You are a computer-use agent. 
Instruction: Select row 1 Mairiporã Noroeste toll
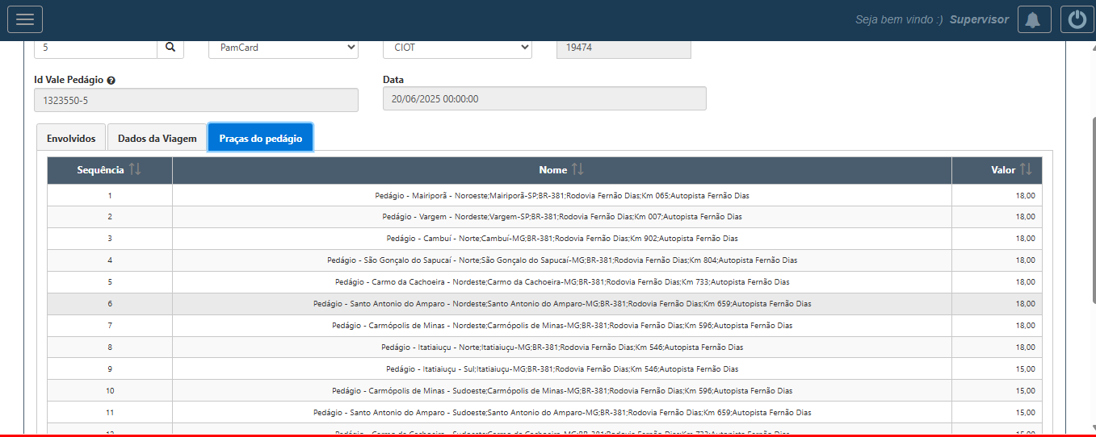click(x=561, y=195)
